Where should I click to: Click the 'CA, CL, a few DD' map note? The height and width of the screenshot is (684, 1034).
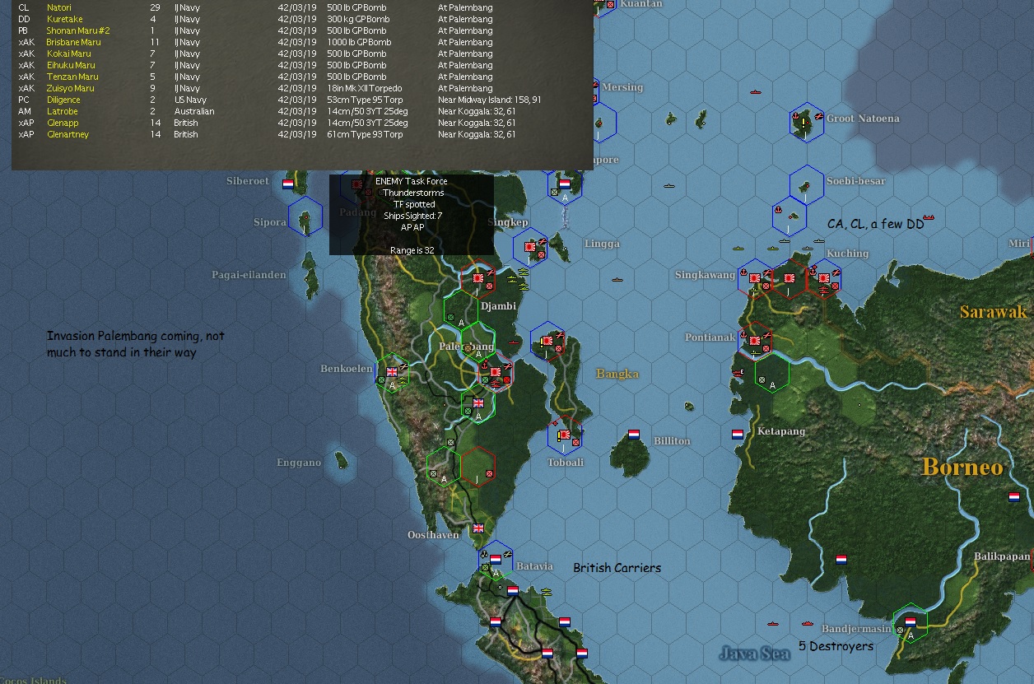click(x=876, y=224)
